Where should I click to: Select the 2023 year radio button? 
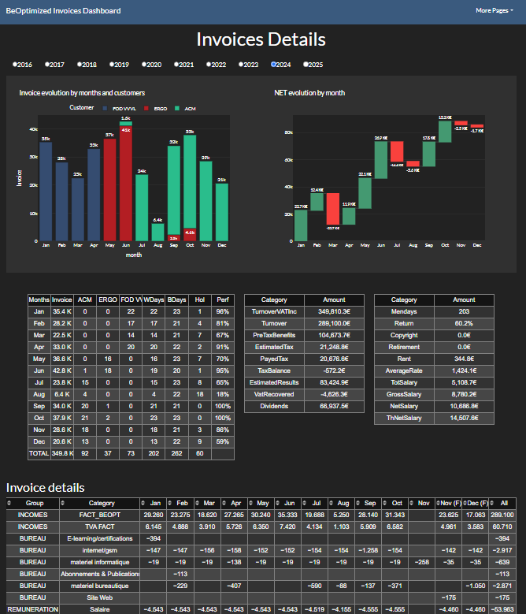[241, 65]
